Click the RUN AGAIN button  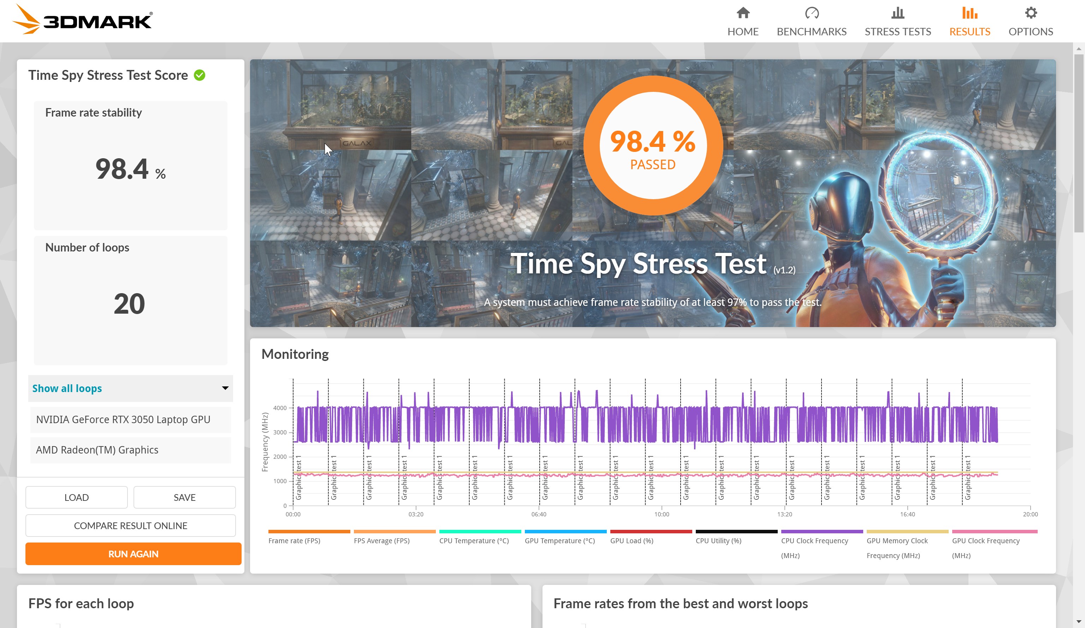(x=134, y=554)
